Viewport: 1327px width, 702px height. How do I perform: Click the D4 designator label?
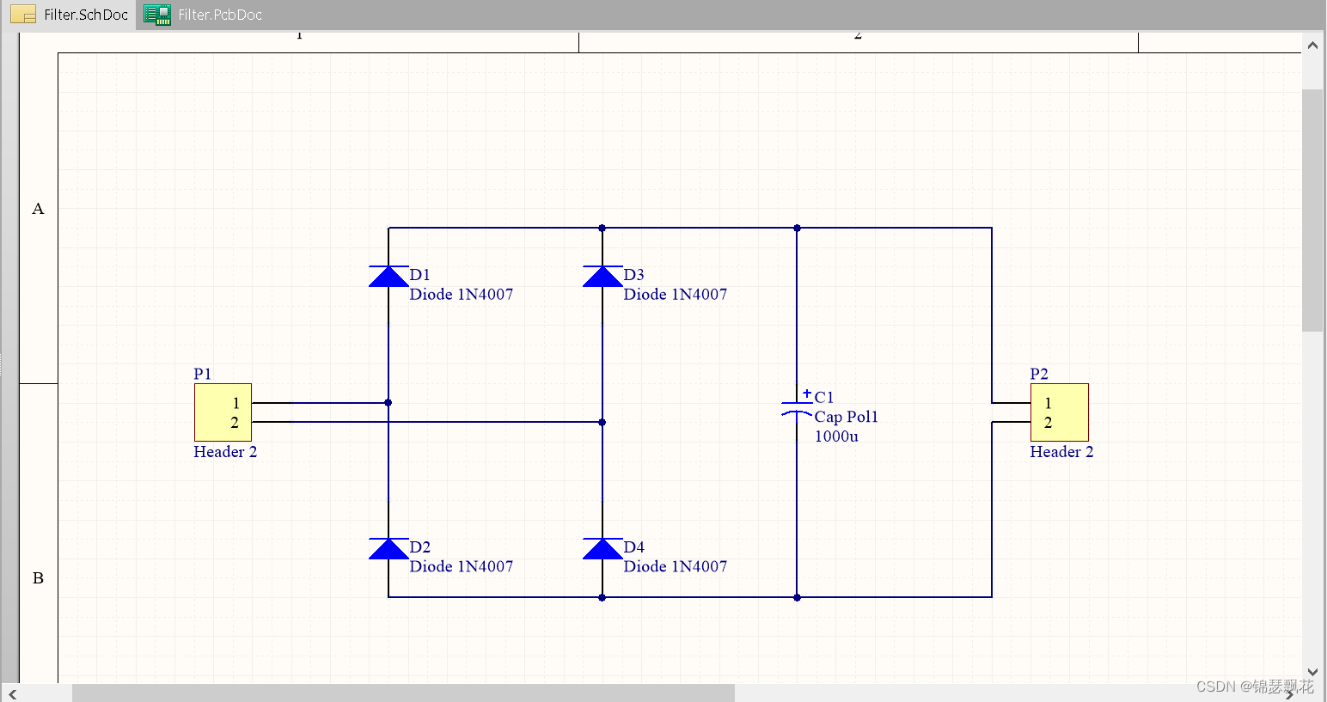[634, 547]
